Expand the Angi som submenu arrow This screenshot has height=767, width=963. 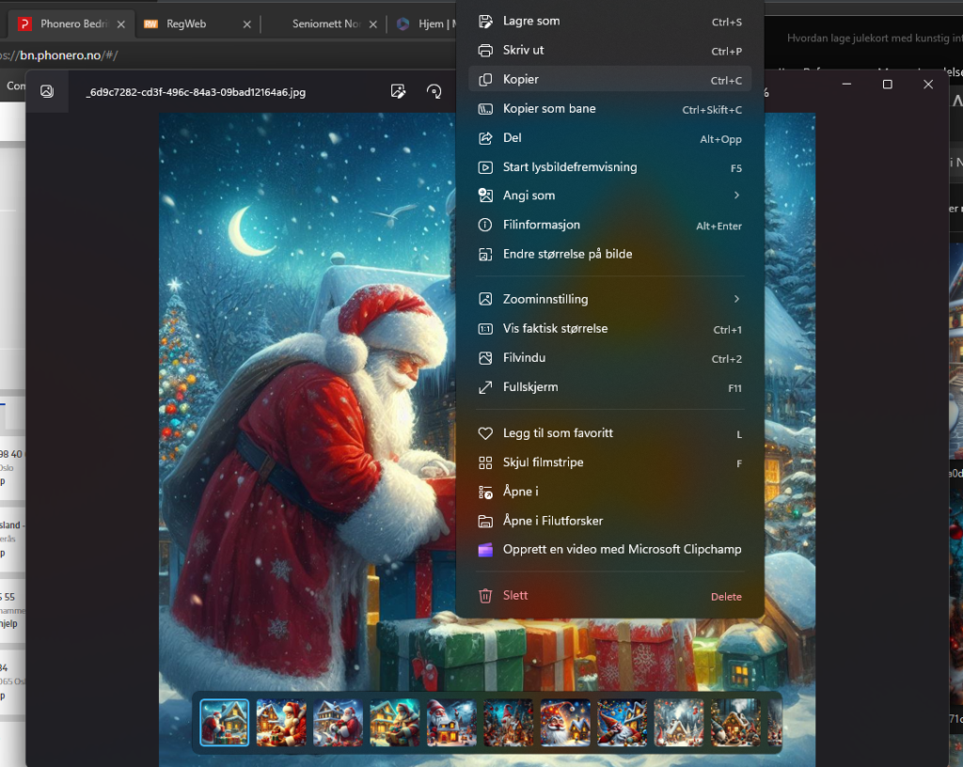tap(736, 196)
